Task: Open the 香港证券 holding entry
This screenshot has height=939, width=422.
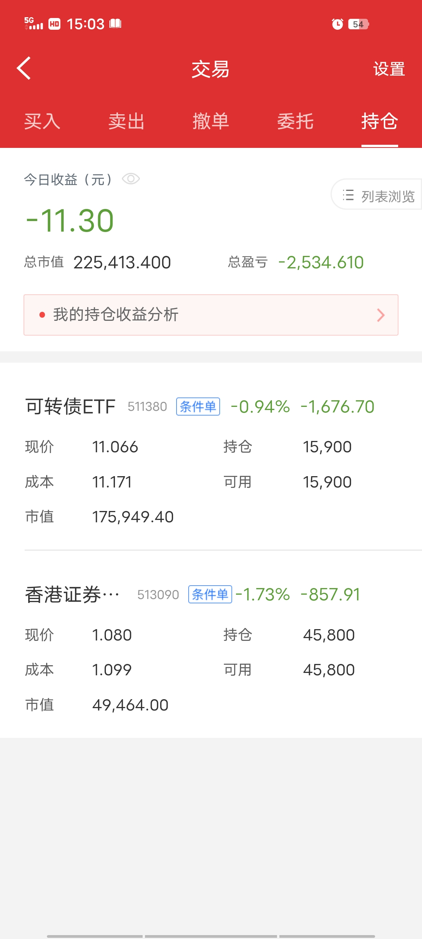Action: [211, 649]
